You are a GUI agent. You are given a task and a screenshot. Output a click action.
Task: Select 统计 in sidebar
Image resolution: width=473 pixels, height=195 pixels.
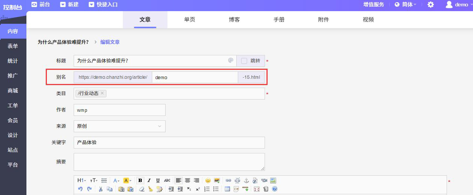[x=13, y=61]
